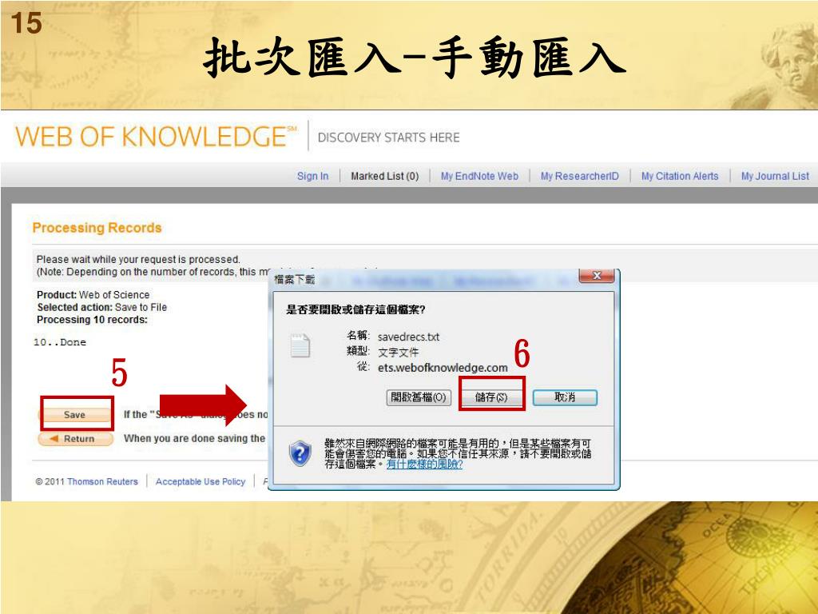
Task: Open the Sign In link
Action: [x=313, y=176]
